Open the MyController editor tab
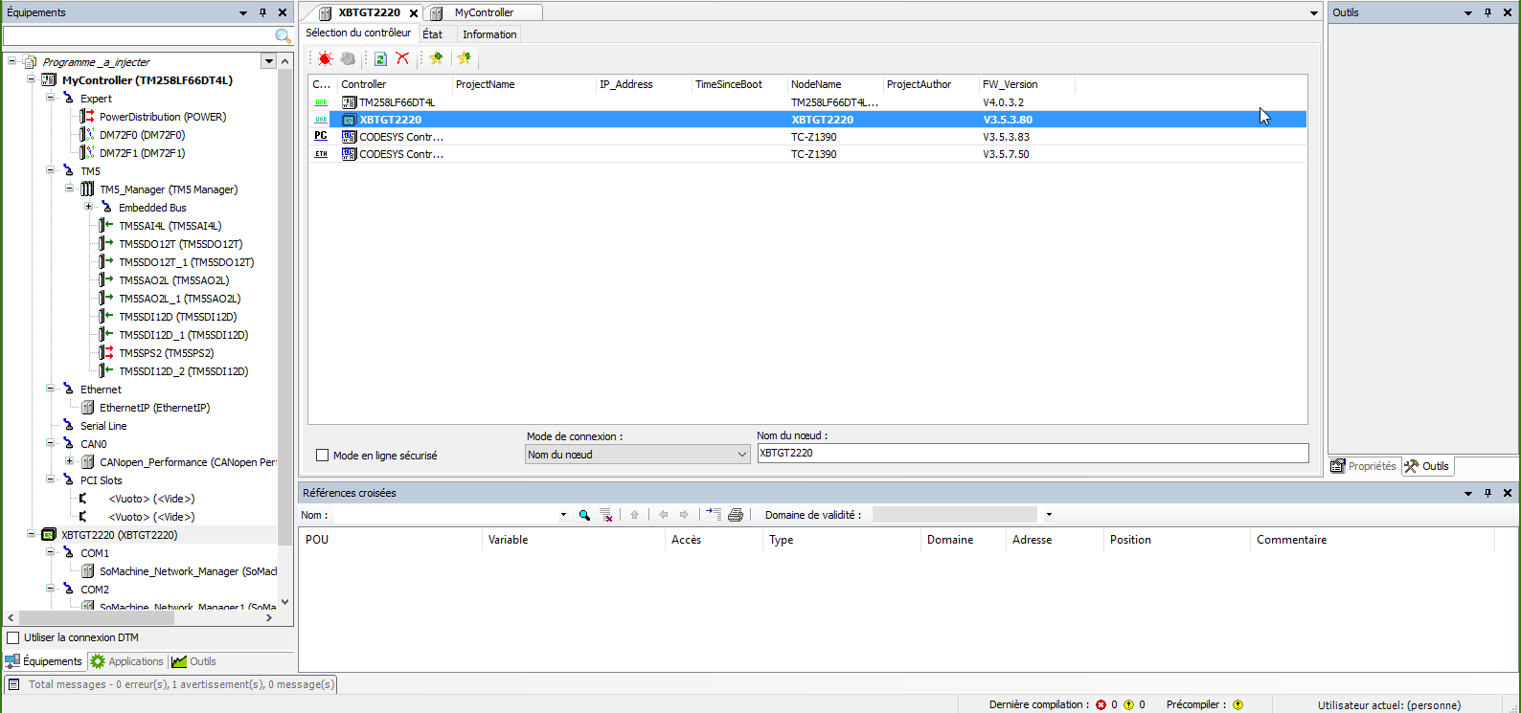The width and height of the screenshot is (1521, 713). 484,12
